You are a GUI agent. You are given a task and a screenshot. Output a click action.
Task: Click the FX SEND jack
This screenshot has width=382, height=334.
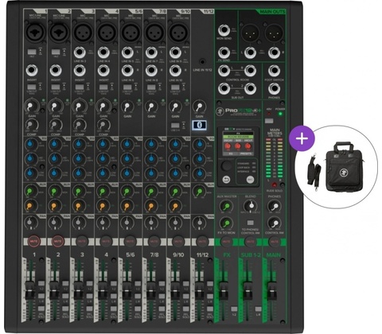224,52
